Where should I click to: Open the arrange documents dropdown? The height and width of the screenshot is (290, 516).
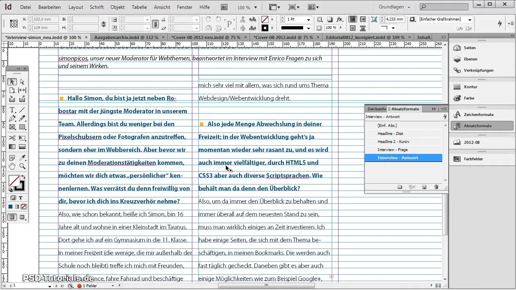pos(313,7)
